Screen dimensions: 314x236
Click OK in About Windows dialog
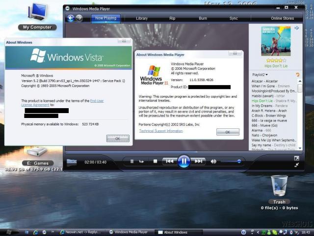[x=118, y=138]
